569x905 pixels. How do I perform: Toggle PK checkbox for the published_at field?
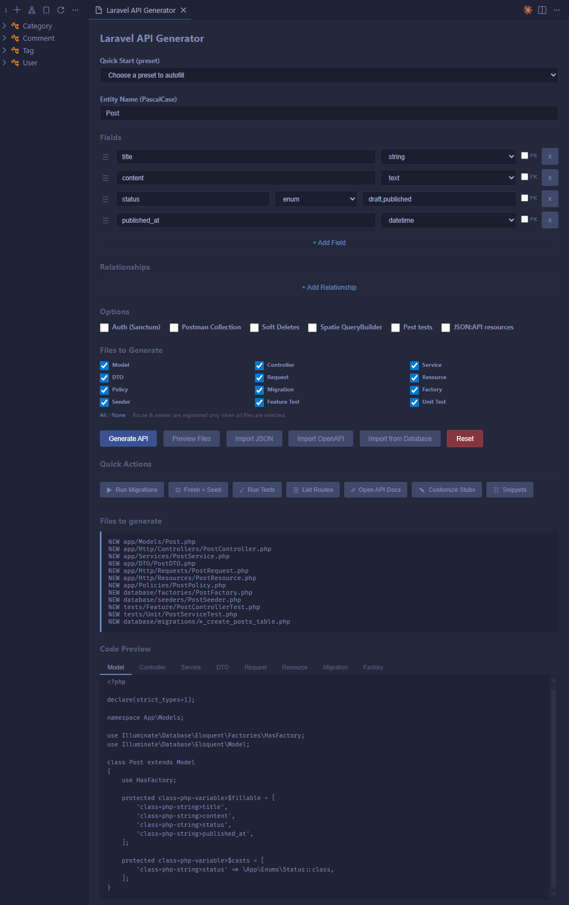pyautogui.click(x=524, y=219)
